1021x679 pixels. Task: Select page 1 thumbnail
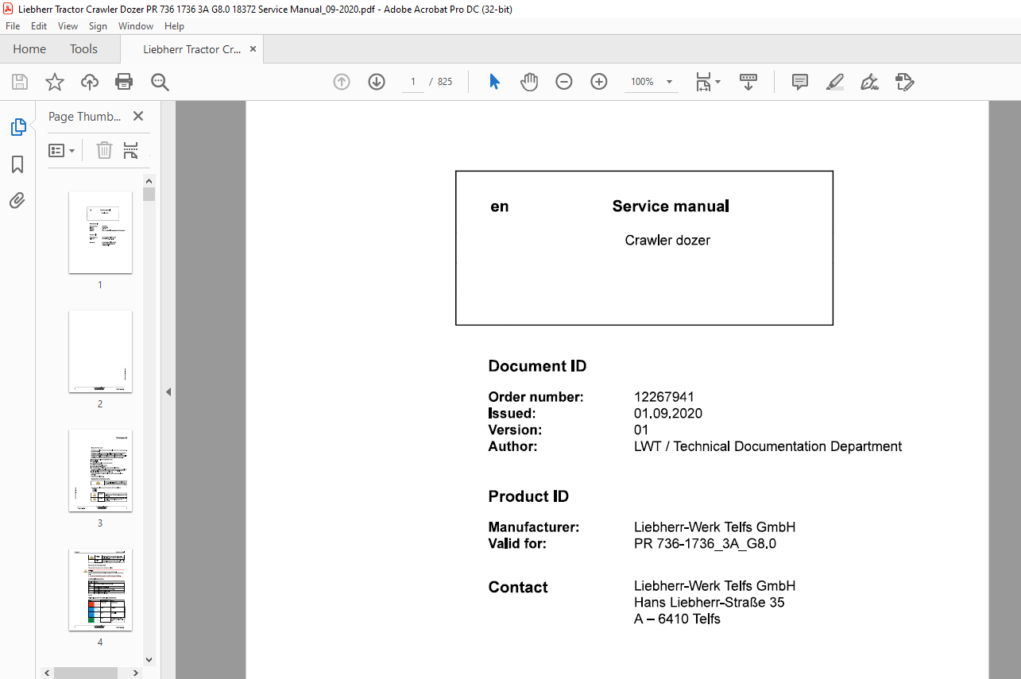[x=100, y=233]
